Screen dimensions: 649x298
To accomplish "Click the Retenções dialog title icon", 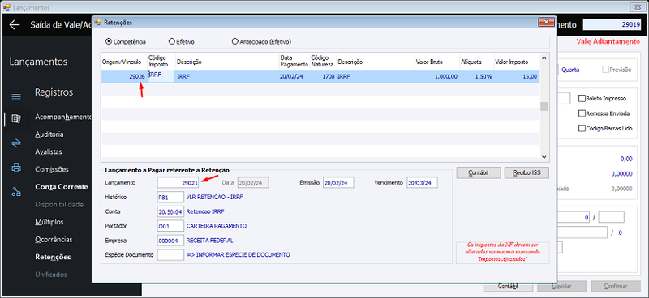I will point(97,23).
